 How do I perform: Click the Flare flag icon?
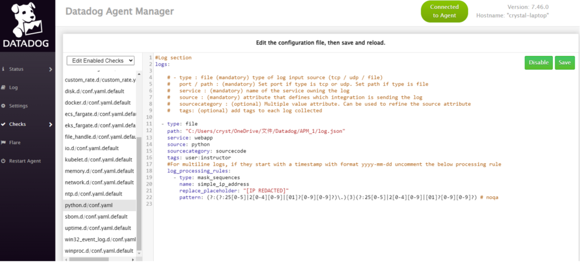[4, 142]
